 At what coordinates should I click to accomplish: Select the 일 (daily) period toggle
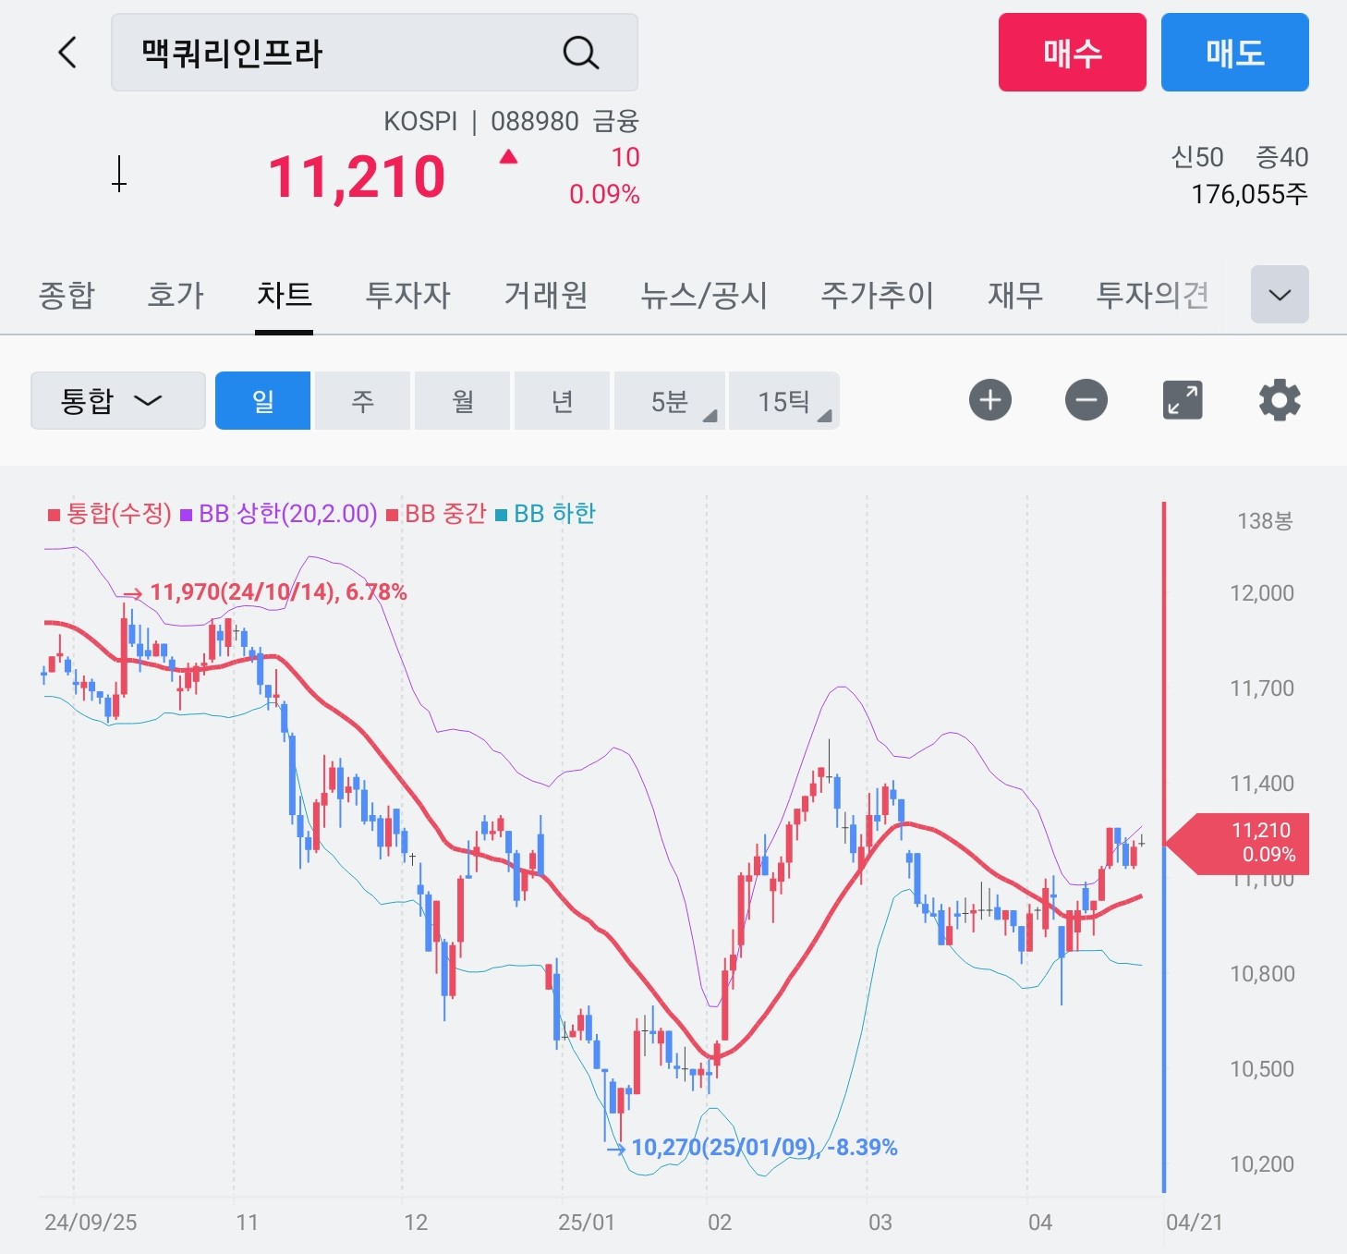pos(262,401)
